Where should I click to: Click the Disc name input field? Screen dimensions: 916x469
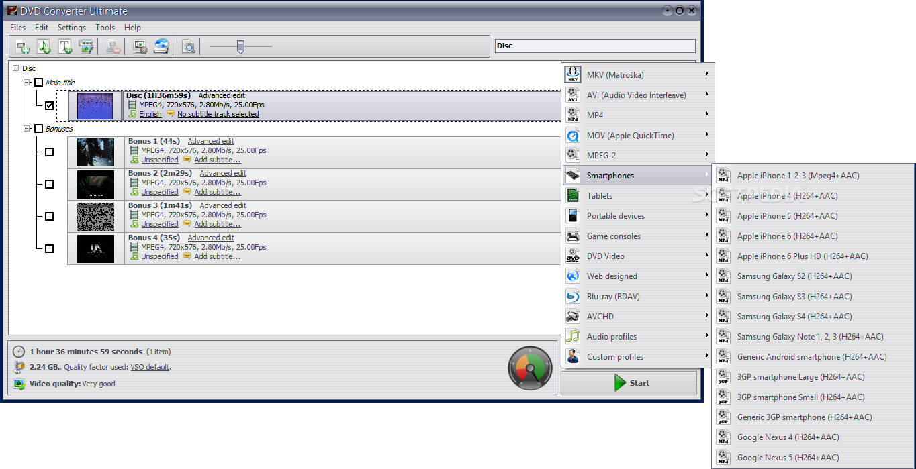click(595, 46)
